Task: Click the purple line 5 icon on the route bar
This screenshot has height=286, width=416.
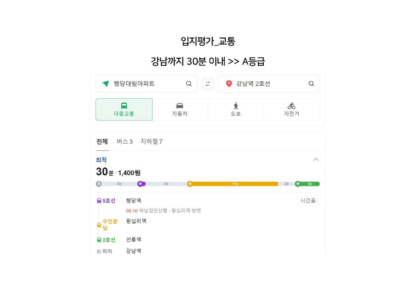Action: coord(140,184)
